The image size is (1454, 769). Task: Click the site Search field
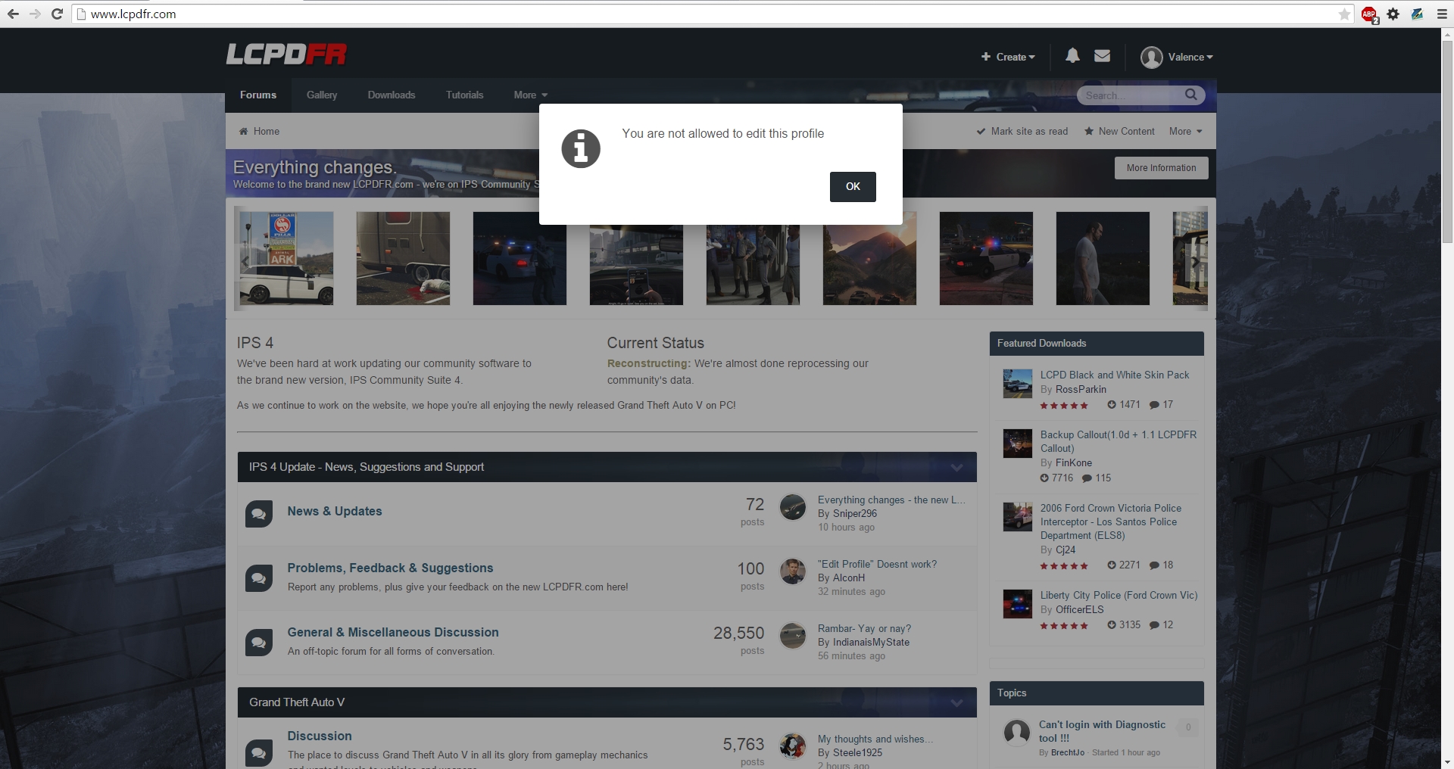[1132, 95]
